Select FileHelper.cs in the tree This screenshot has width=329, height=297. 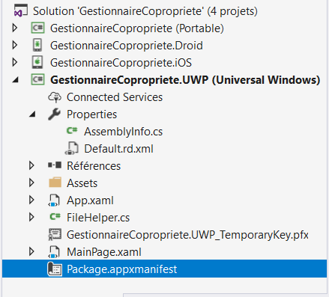pyautogui.click(x=98, y=218)
